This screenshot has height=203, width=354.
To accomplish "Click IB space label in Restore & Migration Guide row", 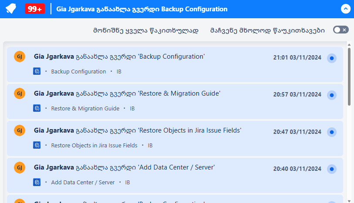I will pyautogui.click(x=132, y=108).
